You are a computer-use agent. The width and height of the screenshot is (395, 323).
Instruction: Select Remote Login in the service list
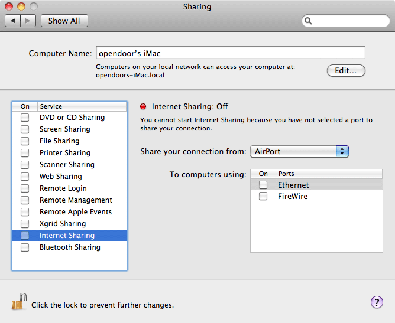pyautogui.click(x=63, y=188)
